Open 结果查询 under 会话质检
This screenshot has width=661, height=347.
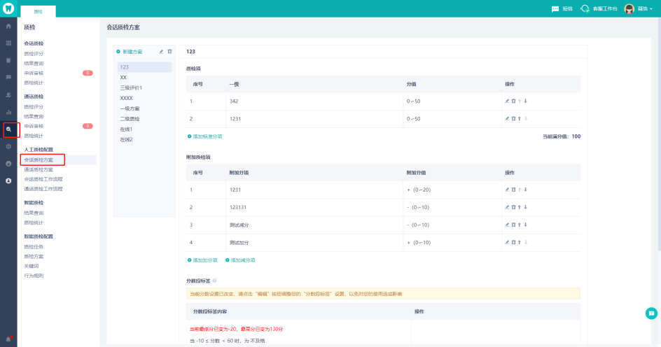(x=34, y=64)
